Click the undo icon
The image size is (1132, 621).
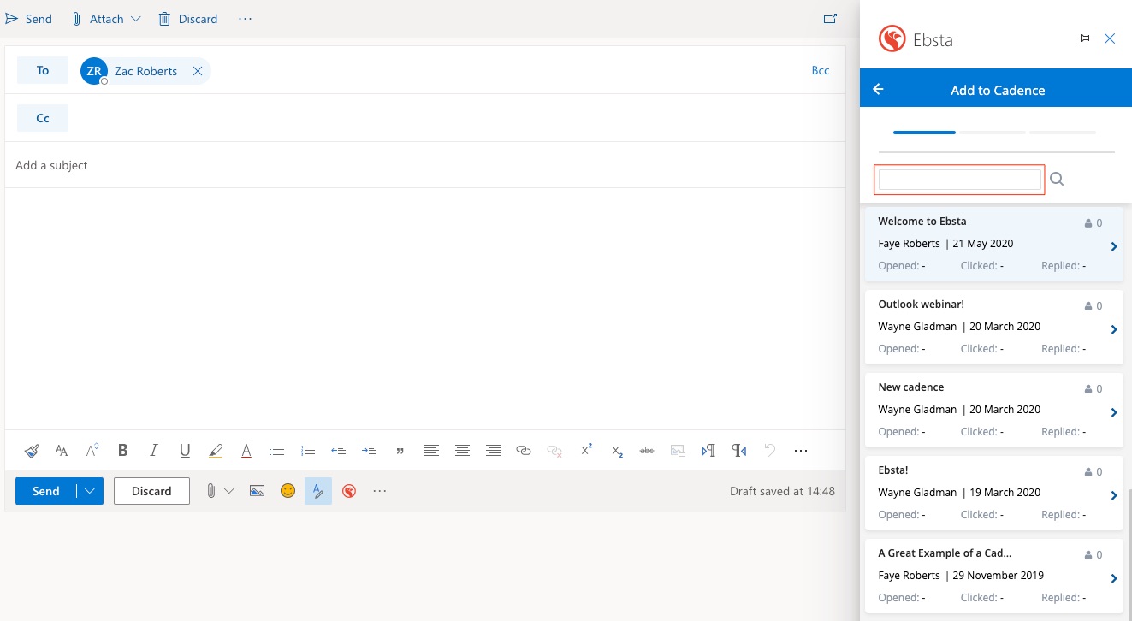[770, 450]
